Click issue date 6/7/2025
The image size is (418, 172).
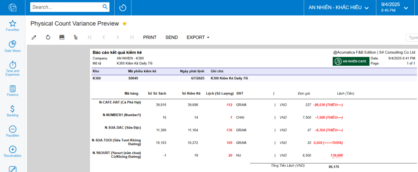coord(198,78)
